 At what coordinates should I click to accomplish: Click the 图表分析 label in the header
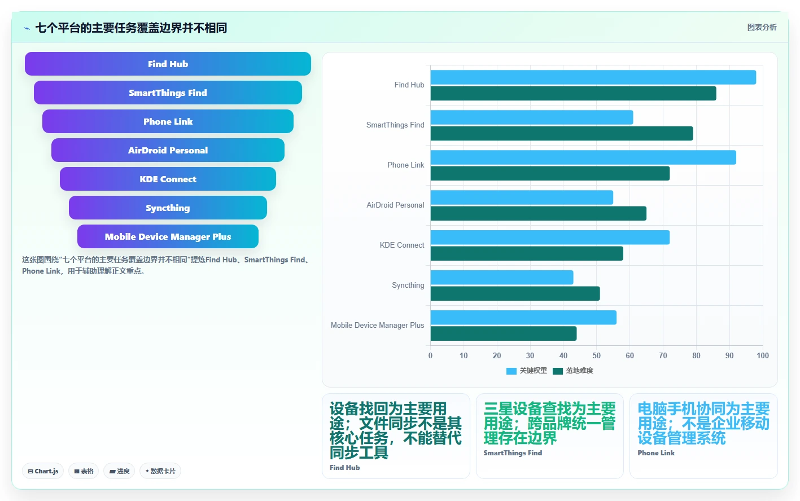[x=762, y=27]
